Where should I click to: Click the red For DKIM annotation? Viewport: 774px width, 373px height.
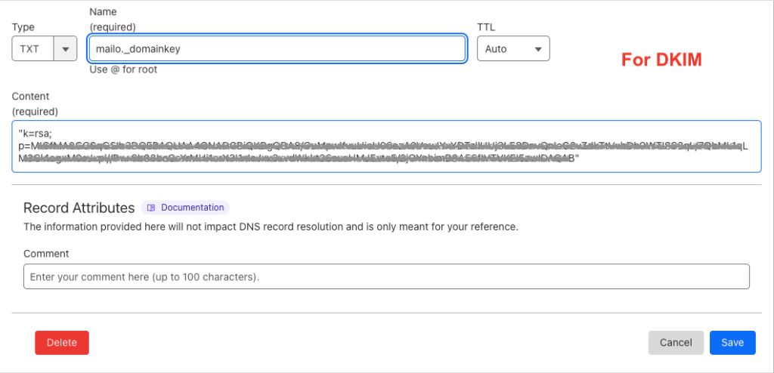click(661, 60)
